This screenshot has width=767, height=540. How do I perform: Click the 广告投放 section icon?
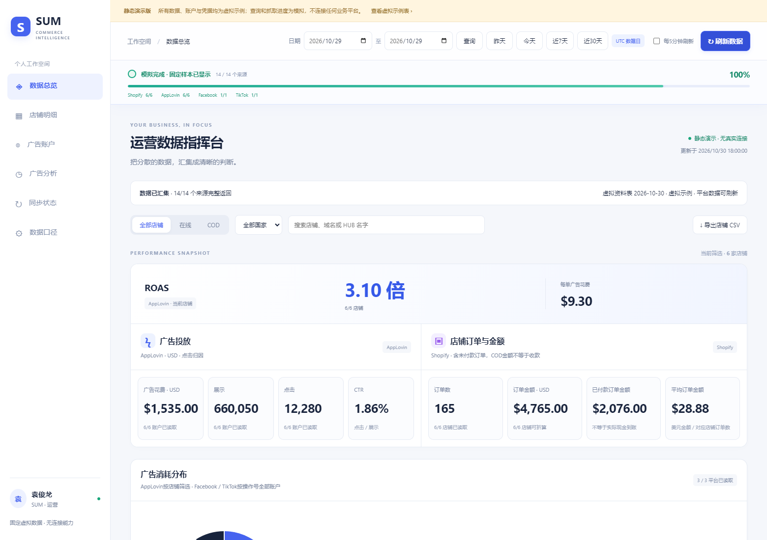[148, 341]
